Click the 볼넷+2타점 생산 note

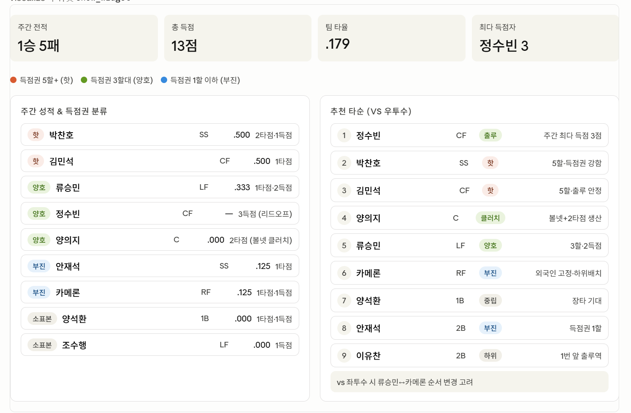[x=575, y=218]
